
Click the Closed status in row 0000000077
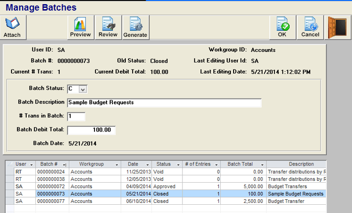[x=167, y=201]
